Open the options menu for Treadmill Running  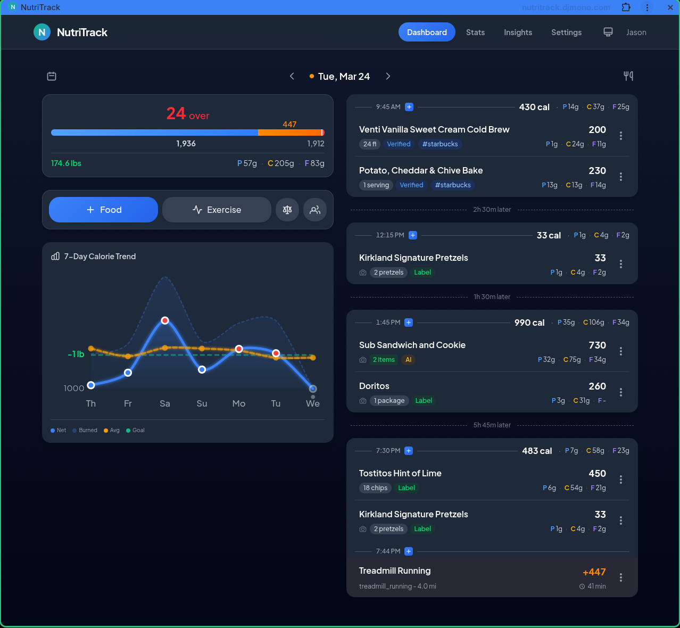coord(621,577)
